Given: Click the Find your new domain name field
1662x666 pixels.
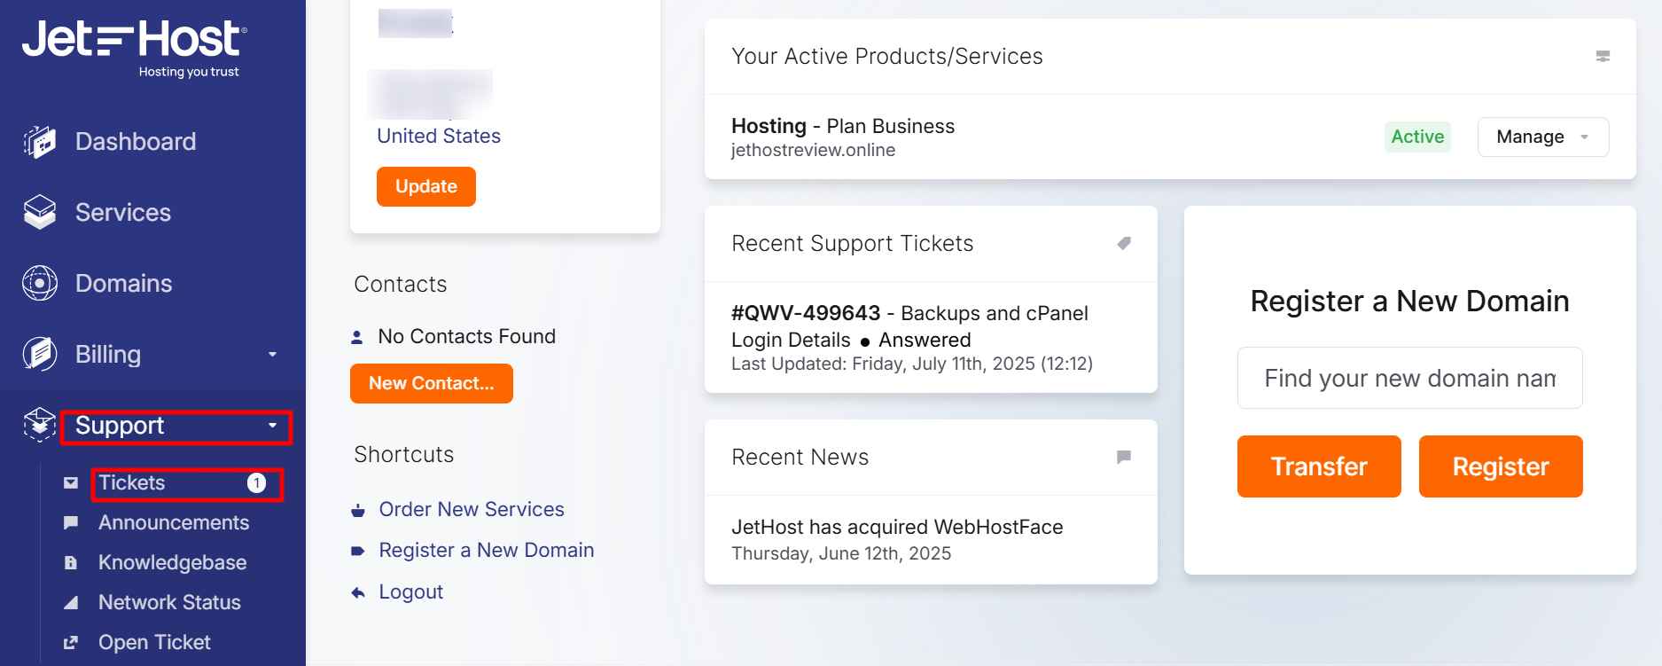Looking at the screenshot, I should [x=1409, y=378].
